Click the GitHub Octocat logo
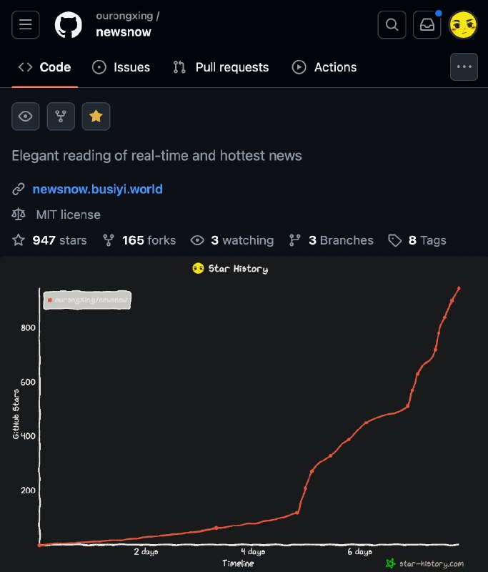 pos(68,25)
